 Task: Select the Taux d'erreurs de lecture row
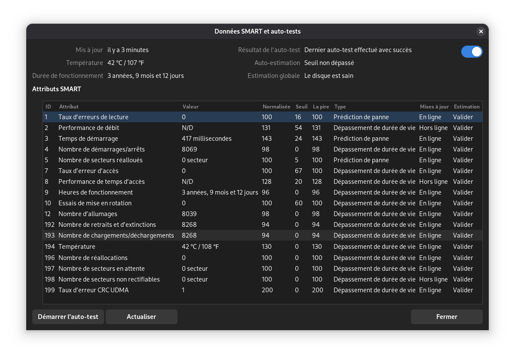point(263,117)
